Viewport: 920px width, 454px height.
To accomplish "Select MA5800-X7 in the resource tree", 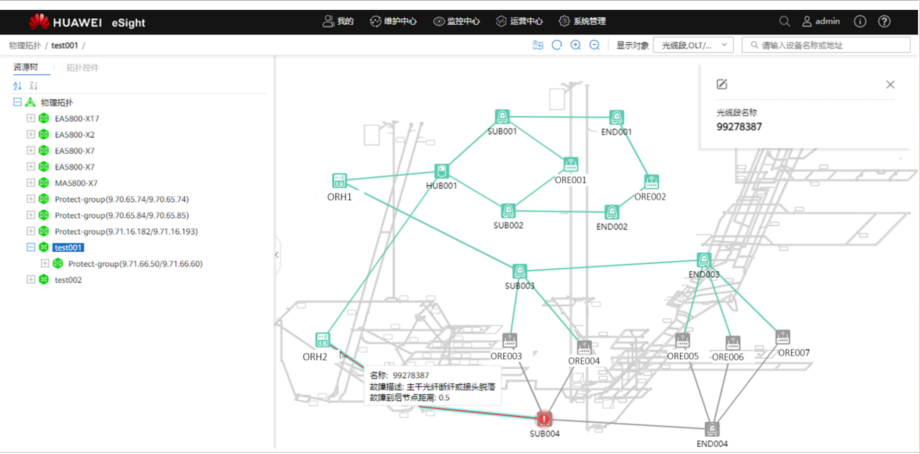I will [76, 183].
